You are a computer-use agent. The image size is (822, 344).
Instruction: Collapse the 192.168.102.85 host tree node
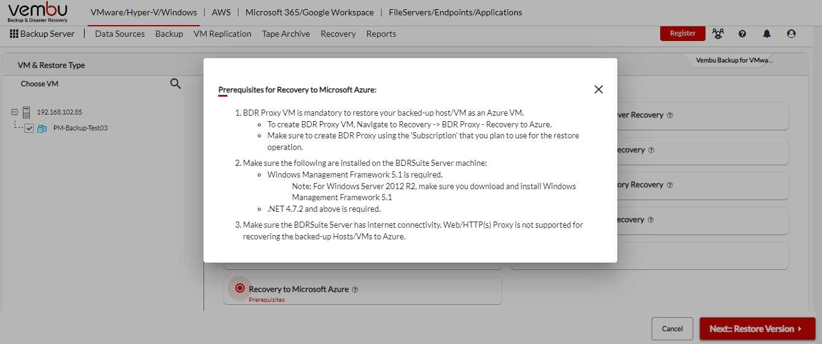[15, 112]
